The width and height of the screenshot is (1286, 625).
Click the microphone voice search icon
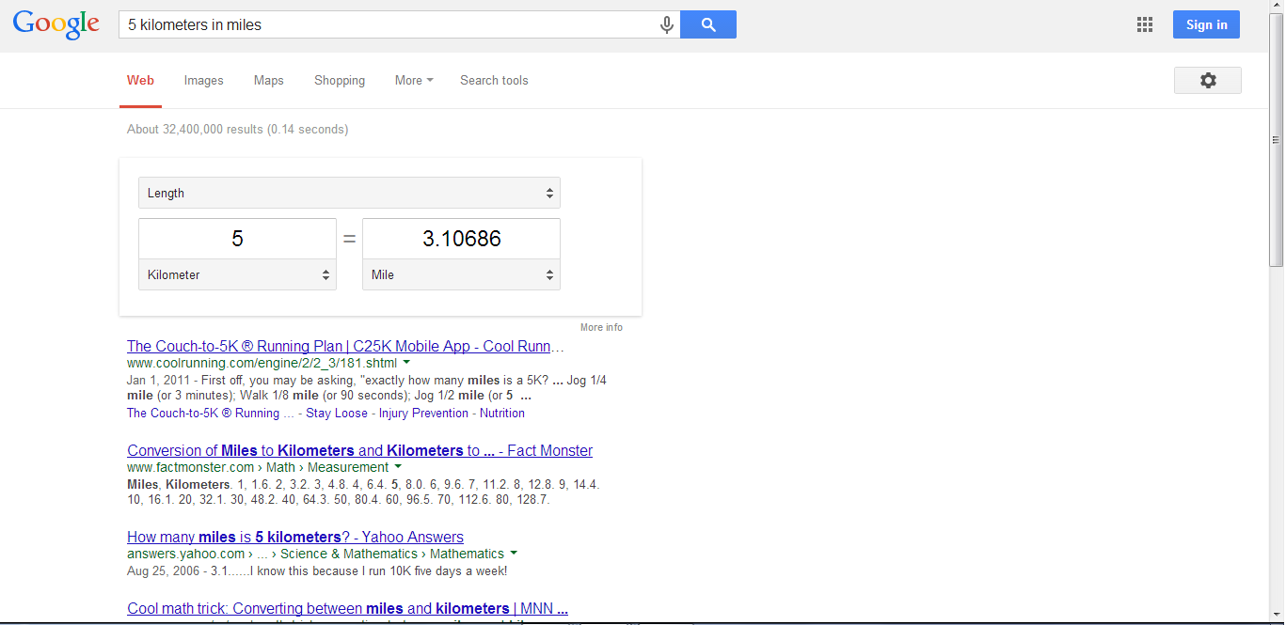667,25
